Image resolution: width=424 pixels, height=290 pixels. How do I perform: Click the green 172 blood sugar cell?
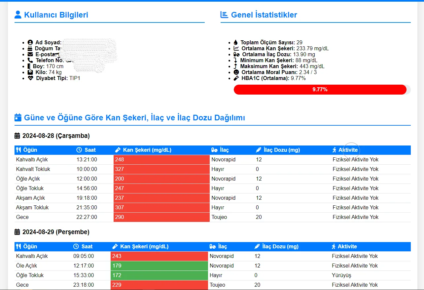pyautogui.click(x=159, y=275)
